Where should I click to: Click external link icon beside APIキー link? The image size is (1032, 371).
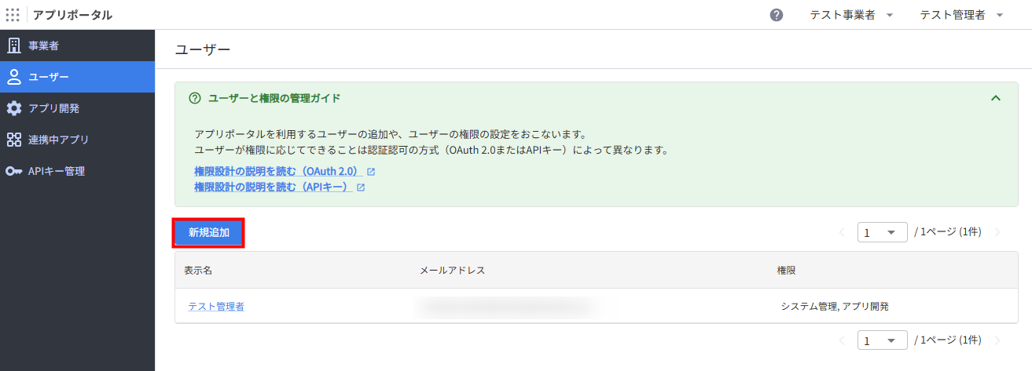[x=361, y=187]
